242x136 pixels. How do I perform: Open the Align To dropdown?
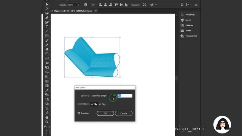(x=93, y=5)
